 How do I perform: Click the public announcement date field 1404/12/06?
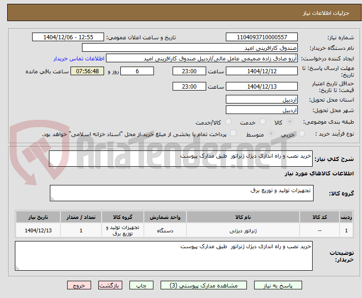click(x=68, y=37)
